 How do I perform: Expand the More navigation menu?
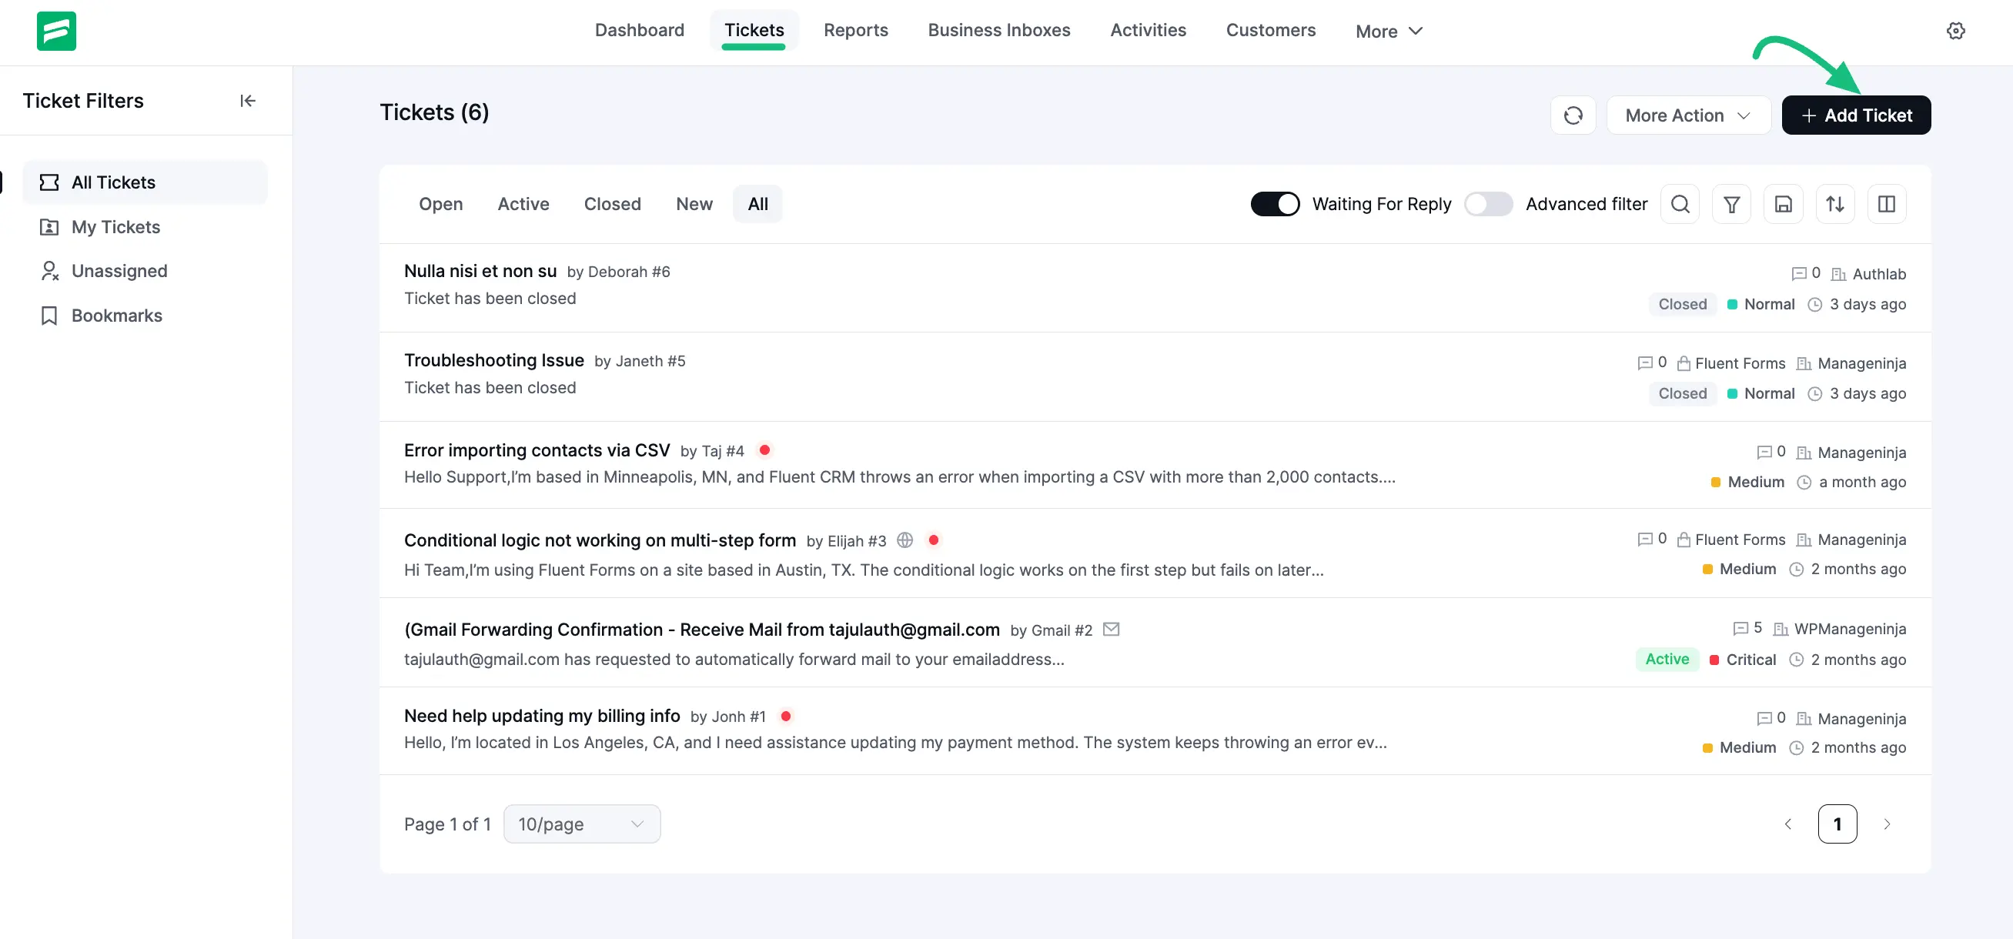click(x=1389, y=32)
